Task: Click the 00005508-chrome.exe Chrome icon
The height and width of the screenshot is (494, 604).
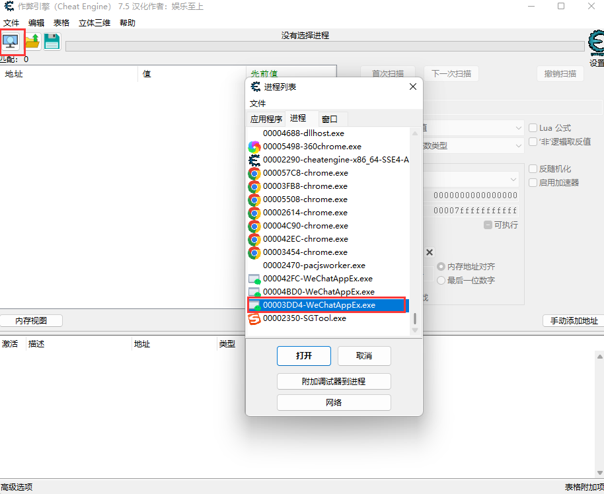Action: pyautogui.click(x=254, y=199)
